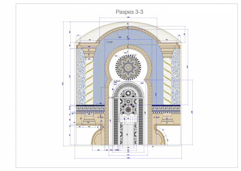Click the left twisted spiral column shaft

(x=89, y=82)
